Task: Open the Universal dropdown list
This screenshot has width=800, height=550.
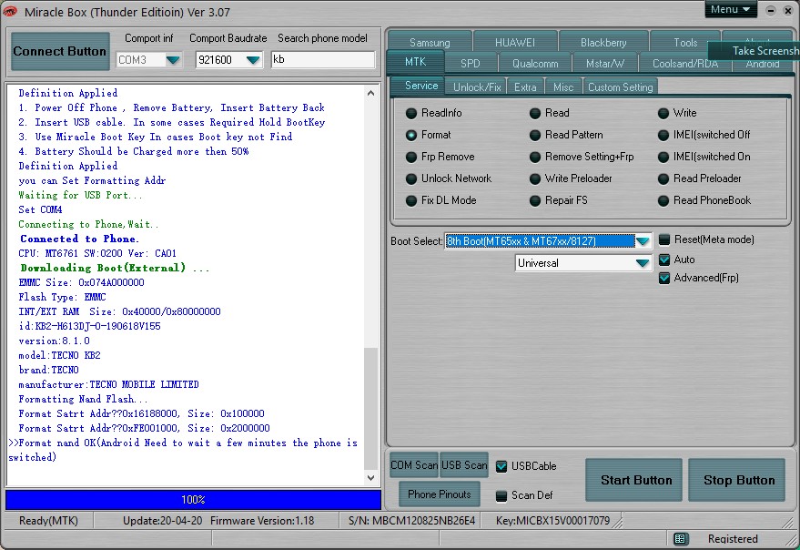Action: [643, 263]
